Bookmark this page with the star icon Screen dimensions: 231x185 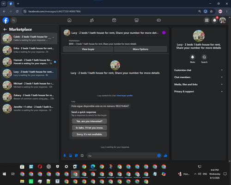211,12
